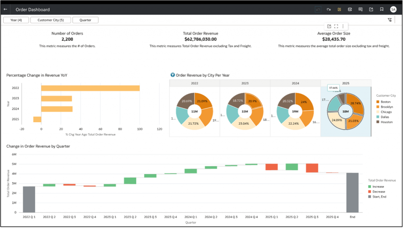
Task: Select the green 2025 Q 2 increase bar
Action: (x=292, y=167)
